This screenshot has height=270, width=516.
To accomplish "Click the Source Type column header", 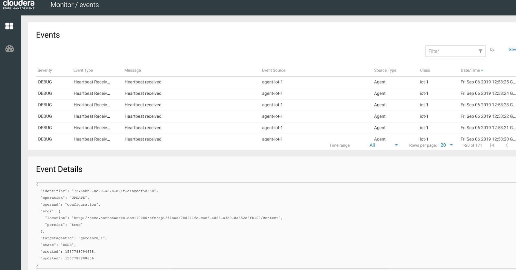I will (x=385, y=70).
